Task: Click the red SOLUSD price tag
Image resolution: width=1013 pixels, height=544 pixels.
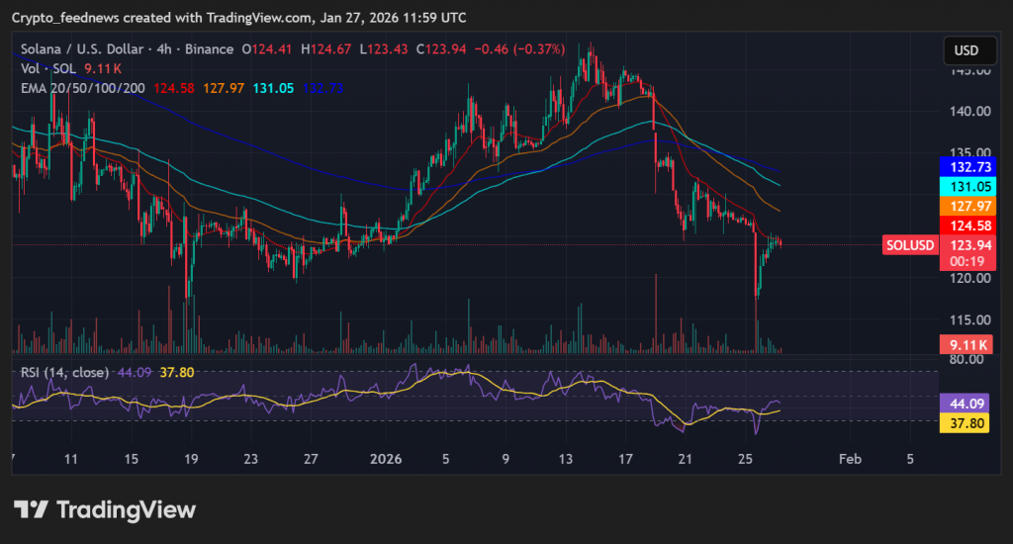Action: click(x=909, y=244)
